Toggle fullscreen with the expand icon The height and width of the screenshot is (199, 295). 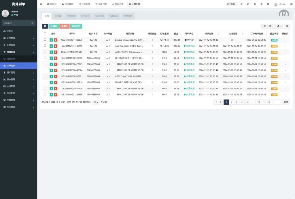click(x=268, y=4)
